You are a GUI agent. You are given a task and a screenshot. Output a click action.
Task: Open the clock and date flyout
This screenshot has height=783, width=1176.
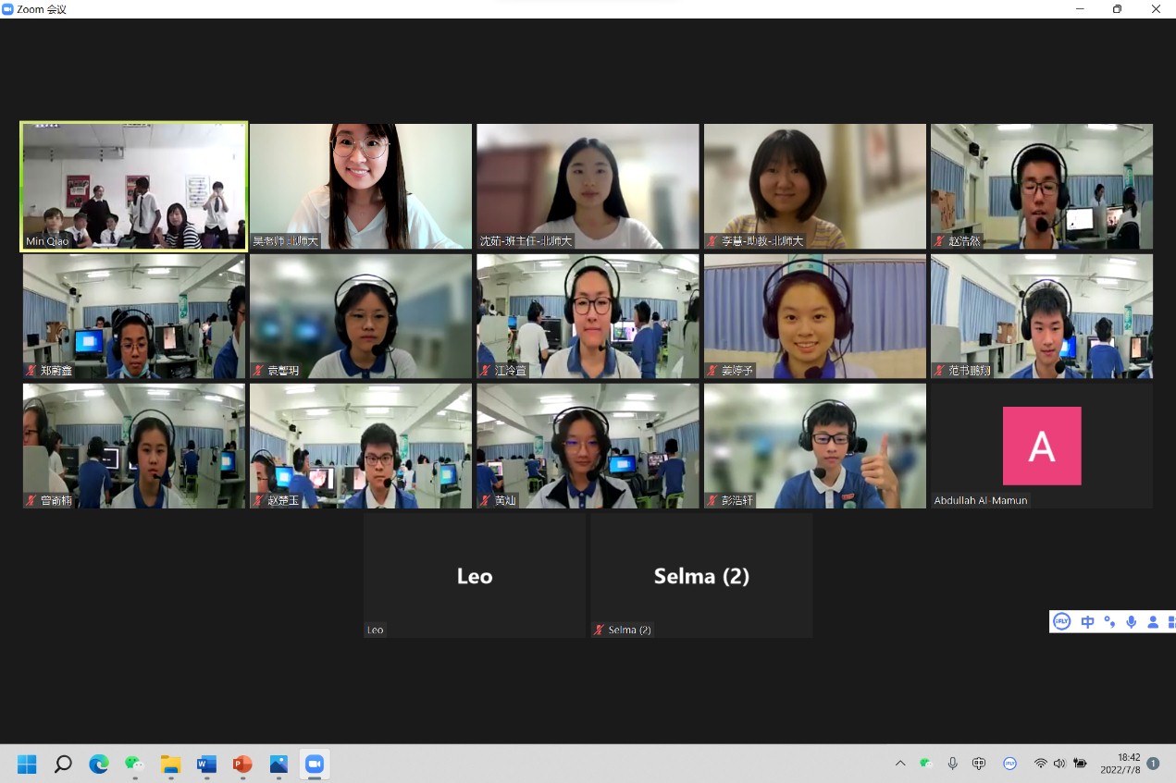[x=1120, y=764]
